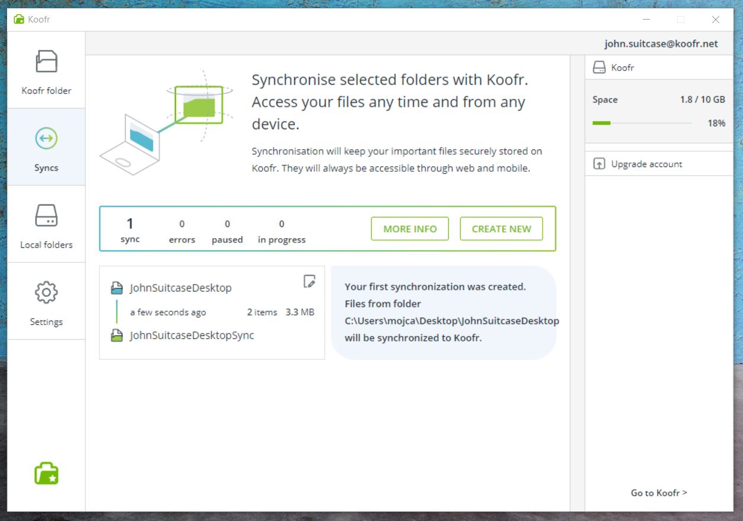Click the laptop sync illustration
Screen dimensions: 743x521
click(167, 122)
